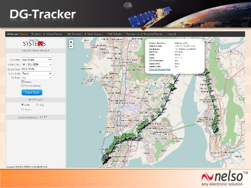251x188 pixels.
Task: Click the SELECT MAP heading
Action: tap(36, 100)
